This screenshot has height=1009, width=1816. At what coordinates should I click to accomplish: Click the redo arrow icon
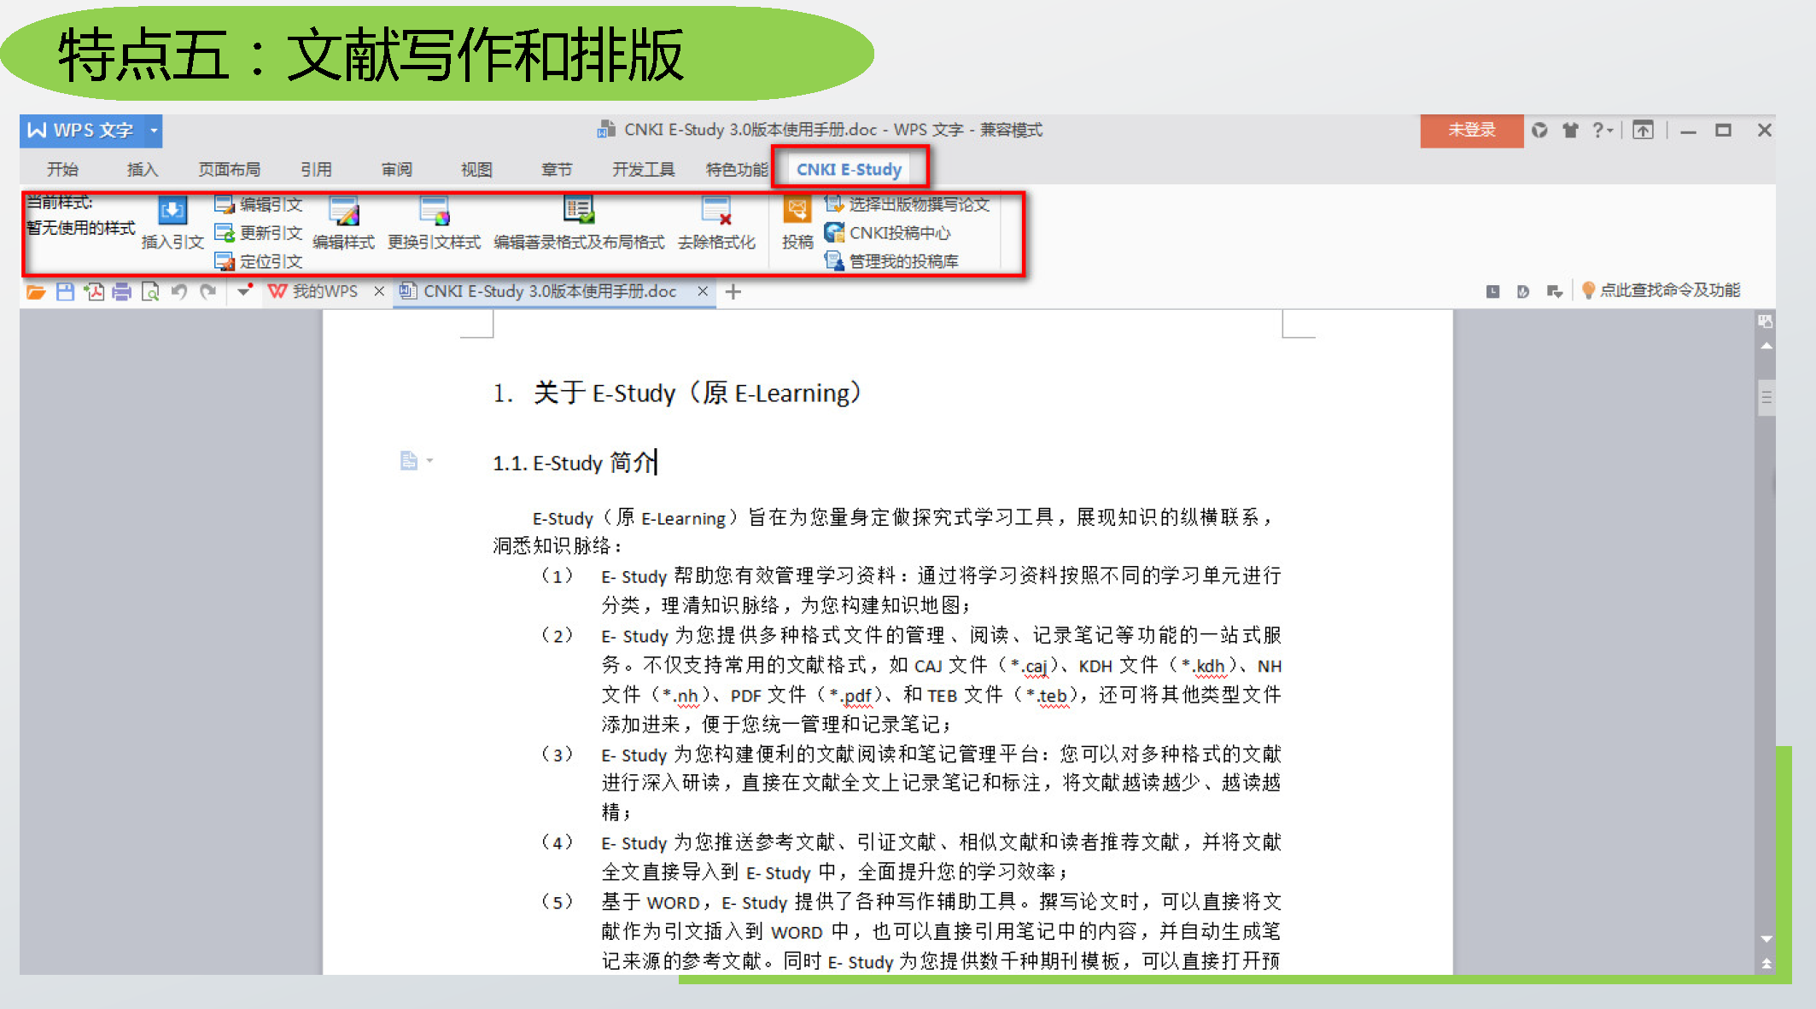coord(207,292)
